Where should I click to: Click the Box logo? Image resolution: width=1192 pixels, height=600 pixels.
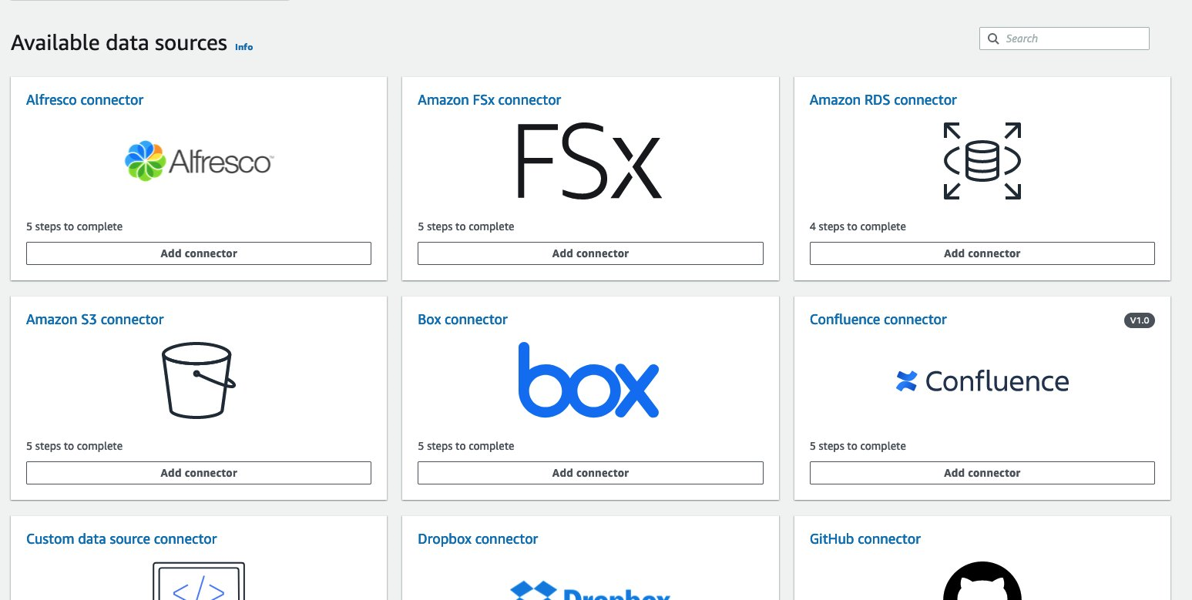(x=589, y=380)
